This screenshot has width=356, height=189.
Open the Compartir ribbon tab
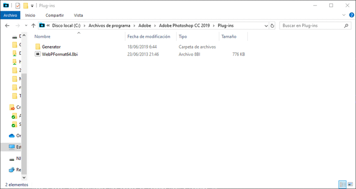(54, 15)
